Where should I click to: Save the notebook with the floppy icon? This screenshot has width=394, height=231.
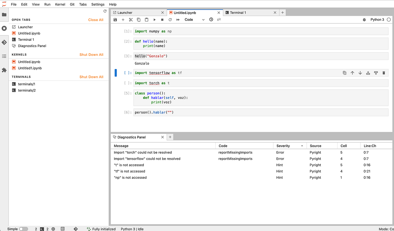pos(115,20)
